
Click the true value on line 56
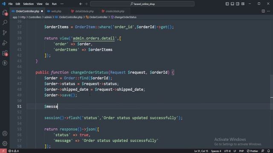point(84,135)
